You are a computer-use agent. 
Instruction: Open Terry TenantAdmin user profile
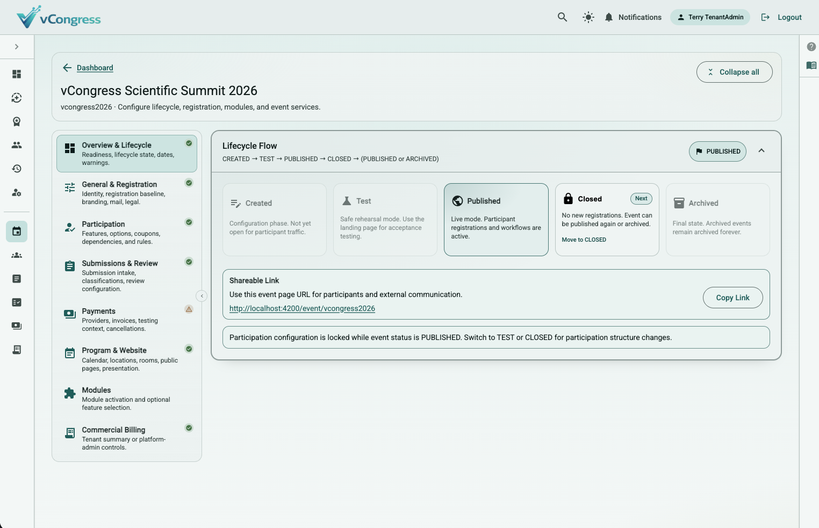point(710,17)
